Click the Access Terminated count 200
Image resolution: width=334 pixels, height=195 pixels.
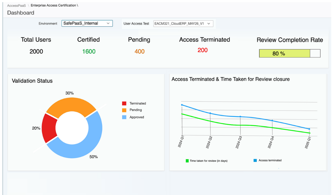pos(203,50)
